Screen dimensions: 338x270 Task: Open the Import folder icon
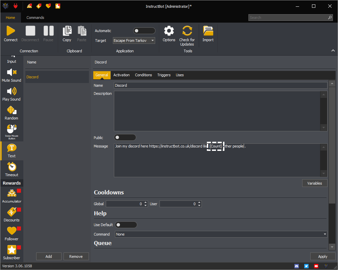[x=208, y=31]
